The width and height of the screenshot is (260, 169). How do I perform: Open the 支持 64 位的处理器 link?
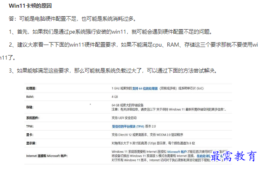(x=145, y=88)
